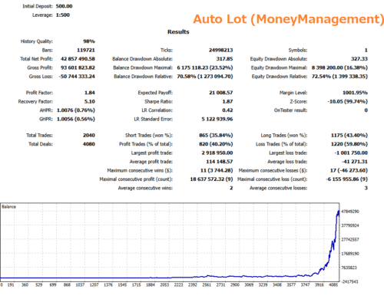The image size is (384, 299).
Task: Click Largest loss trade value -1 001 750.00
Action: tap(351, 153)
